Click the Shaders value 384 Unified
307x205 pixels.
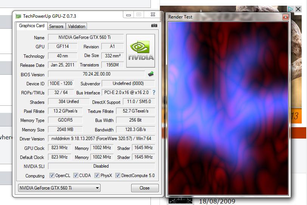pyautogui.click(x=68, y=102)
